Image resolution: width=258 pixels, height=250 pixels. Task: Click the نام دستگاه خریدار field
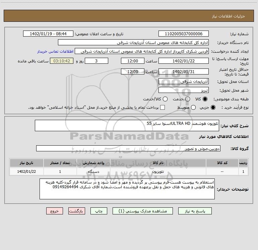(x=133, y=43)
